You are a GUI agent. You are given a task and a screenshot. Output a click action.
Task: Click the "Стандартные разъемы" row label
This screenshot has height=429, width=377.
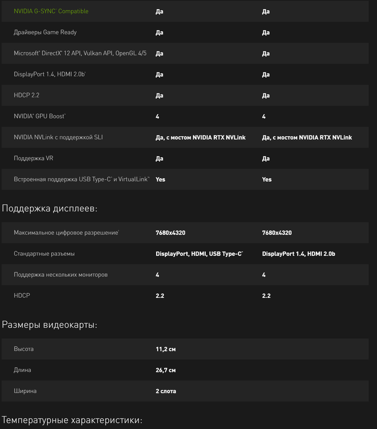coord(44,254)
